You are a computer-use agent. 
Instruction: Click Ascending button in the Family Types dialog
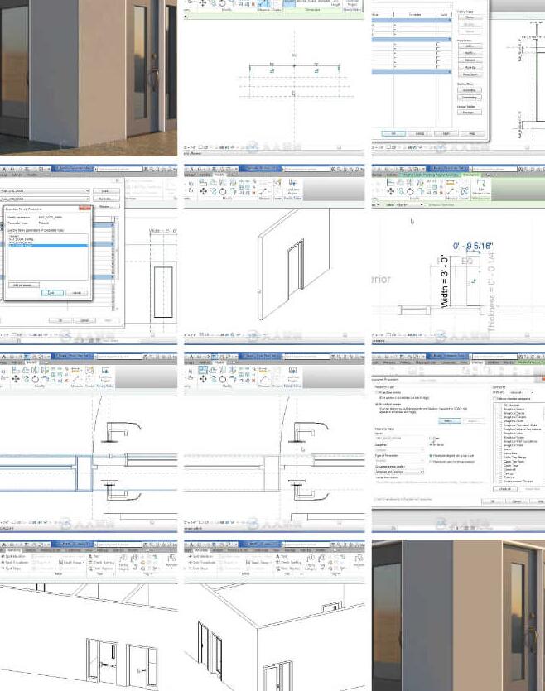[x=469, y=89]
